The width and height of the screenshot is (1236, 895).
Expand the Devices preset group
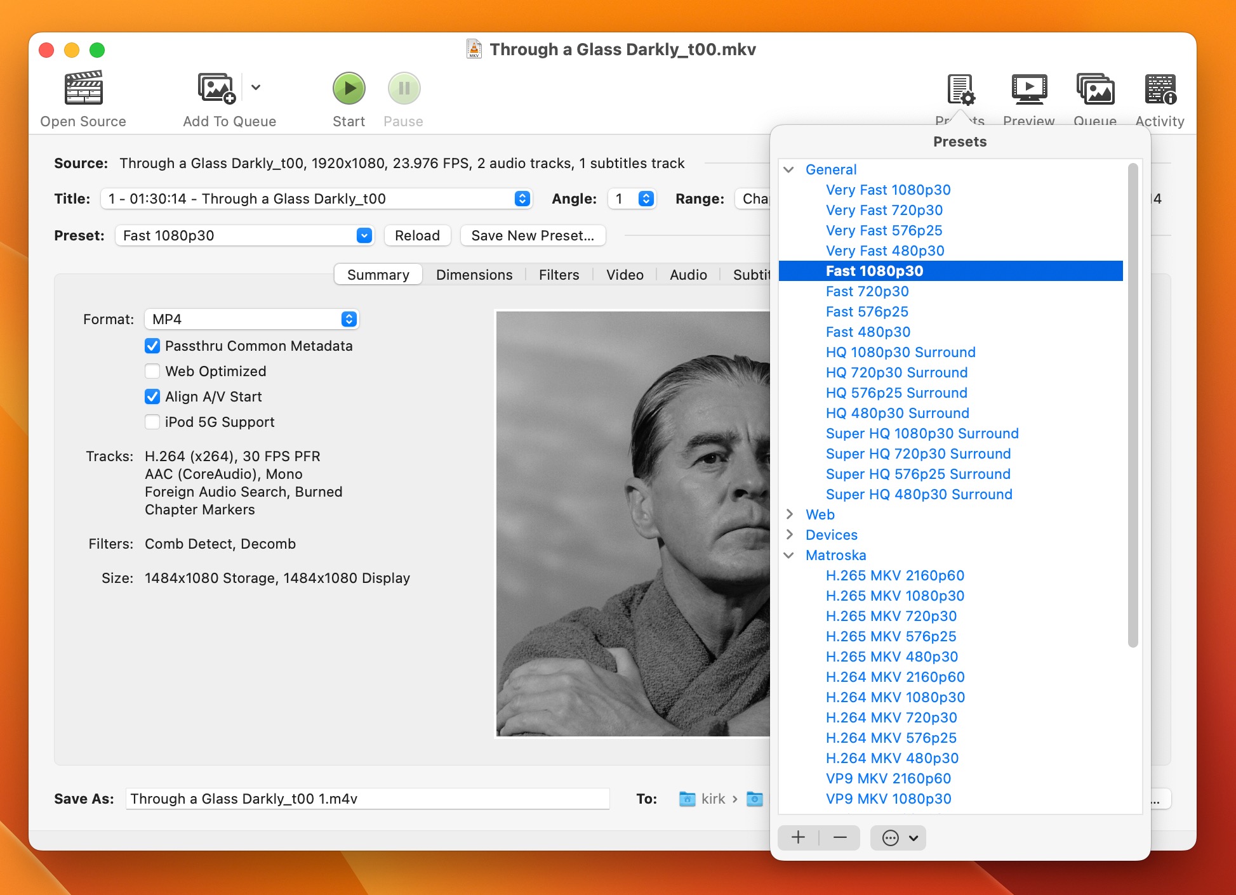pyautogui.click(x=789, y=535)
